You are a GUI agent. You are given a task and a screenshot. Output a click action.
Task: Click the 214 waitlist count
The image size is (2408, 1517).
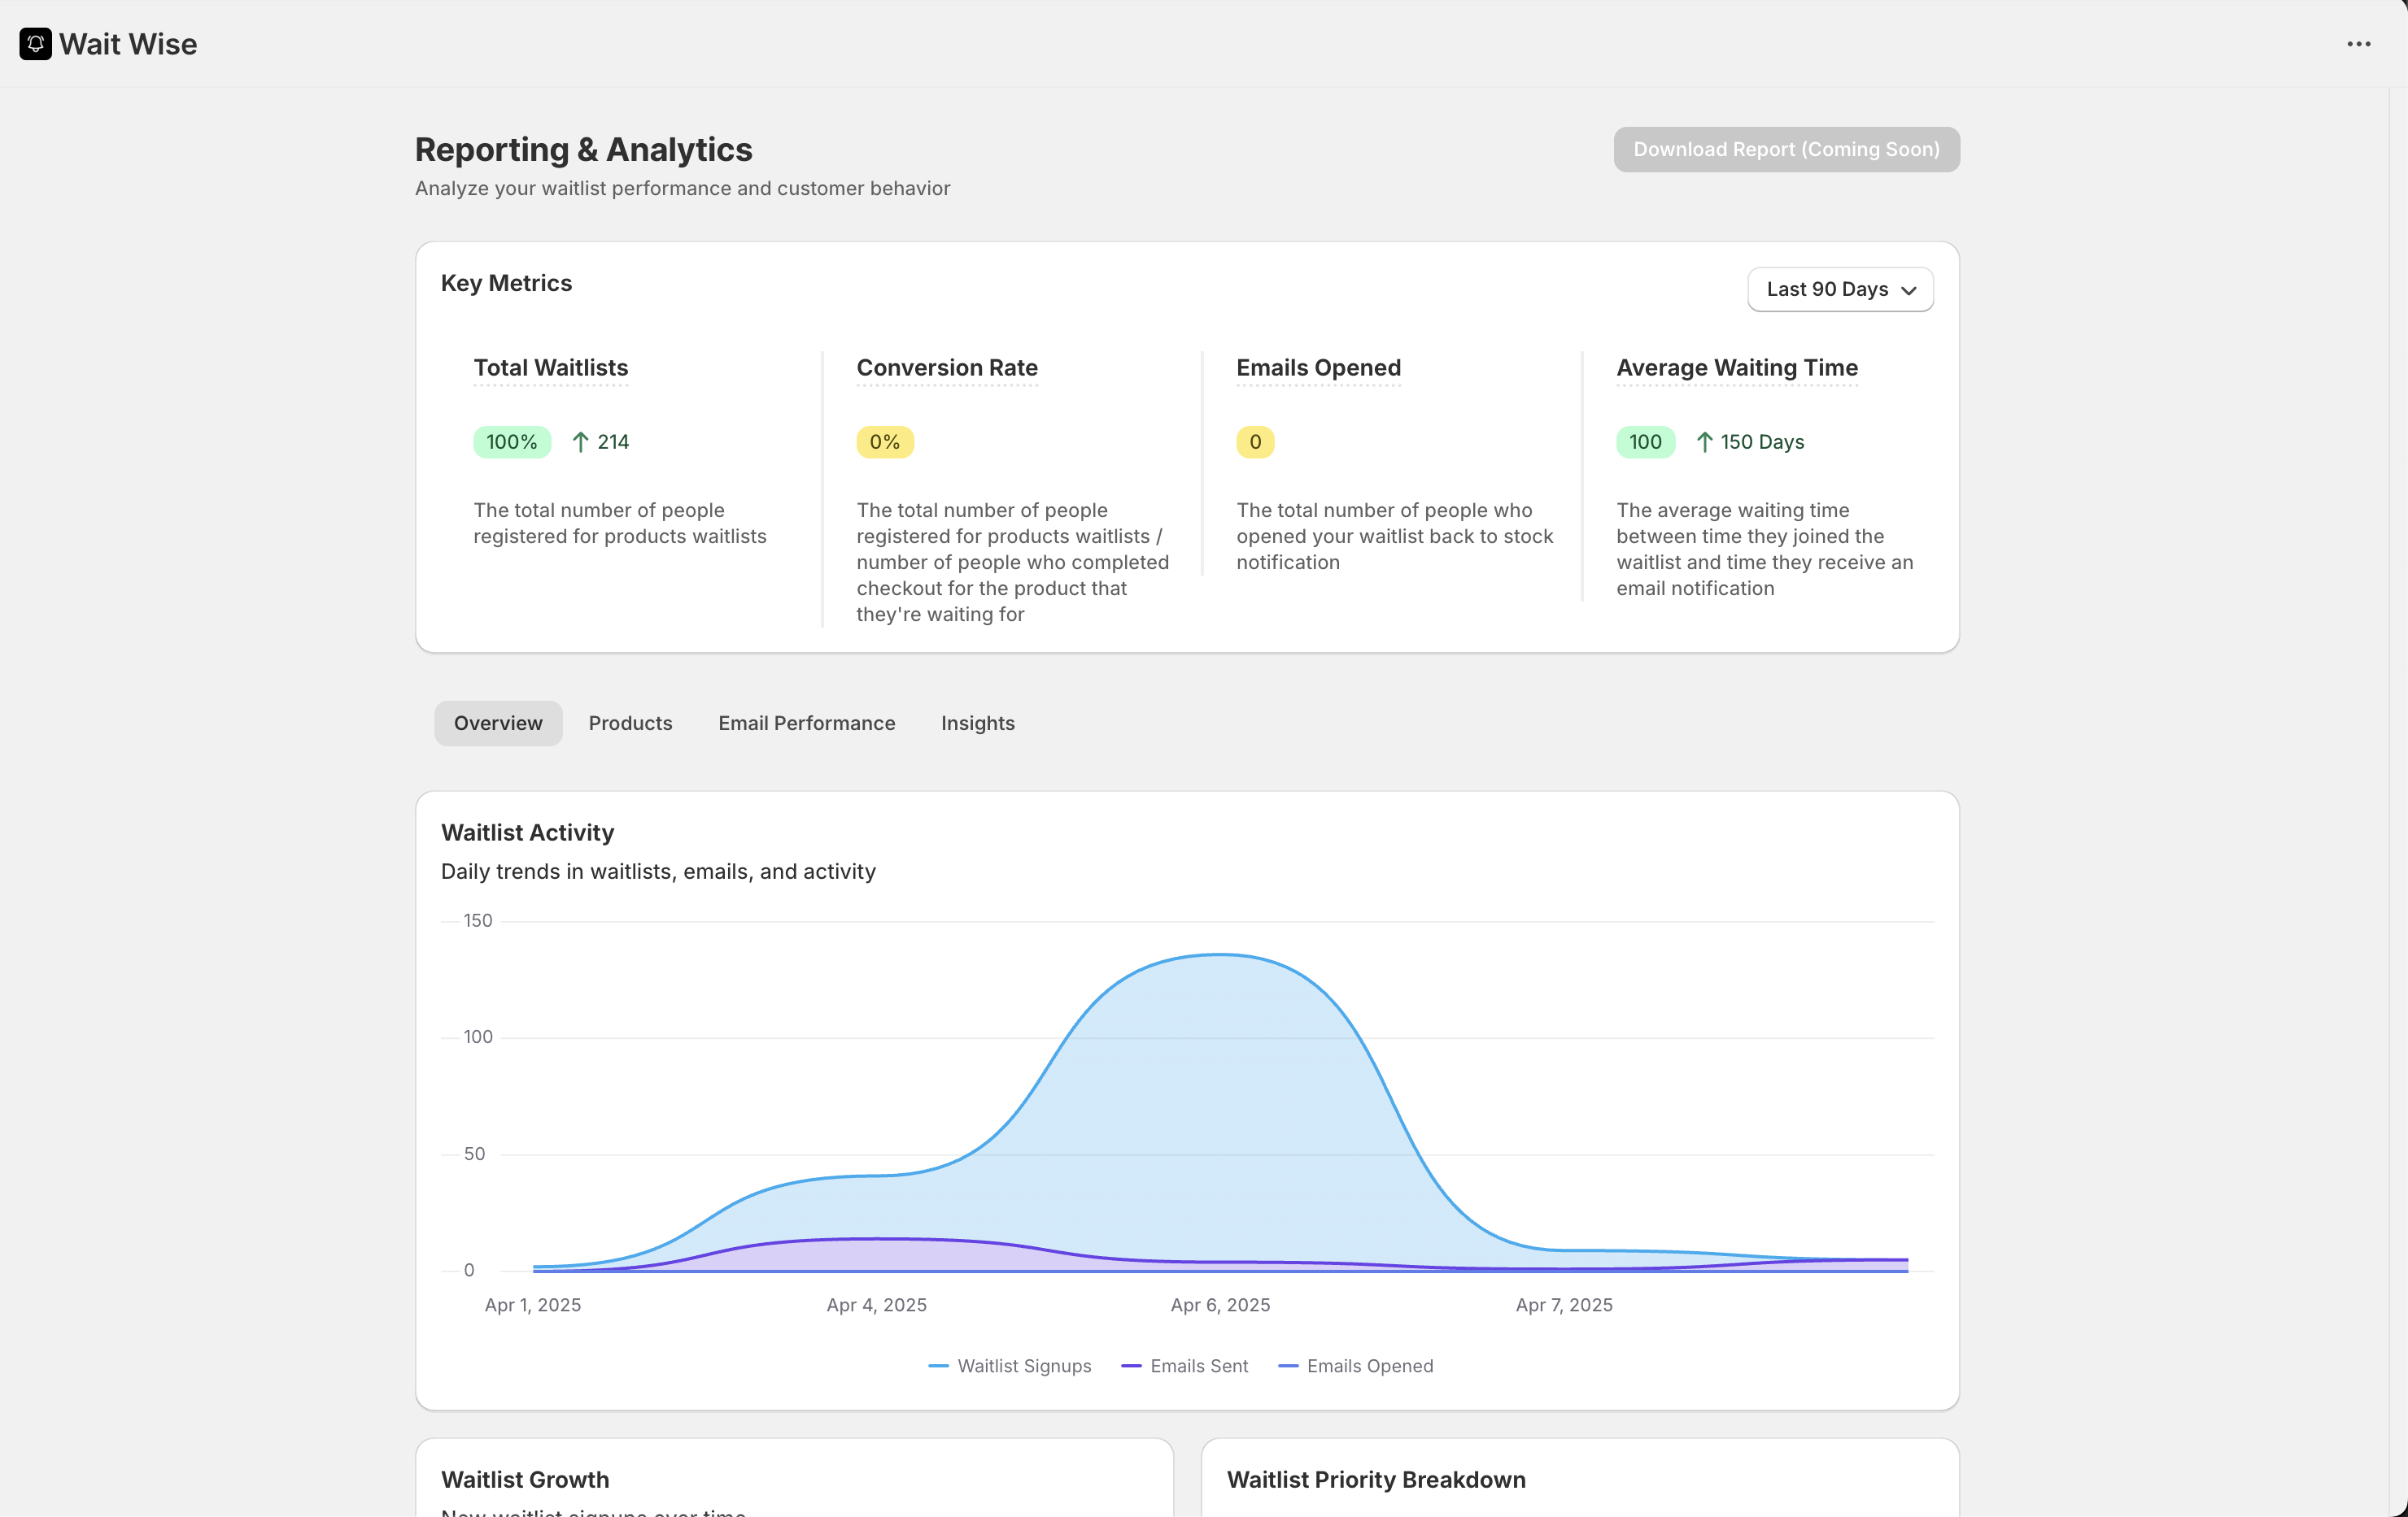(613, 441)
